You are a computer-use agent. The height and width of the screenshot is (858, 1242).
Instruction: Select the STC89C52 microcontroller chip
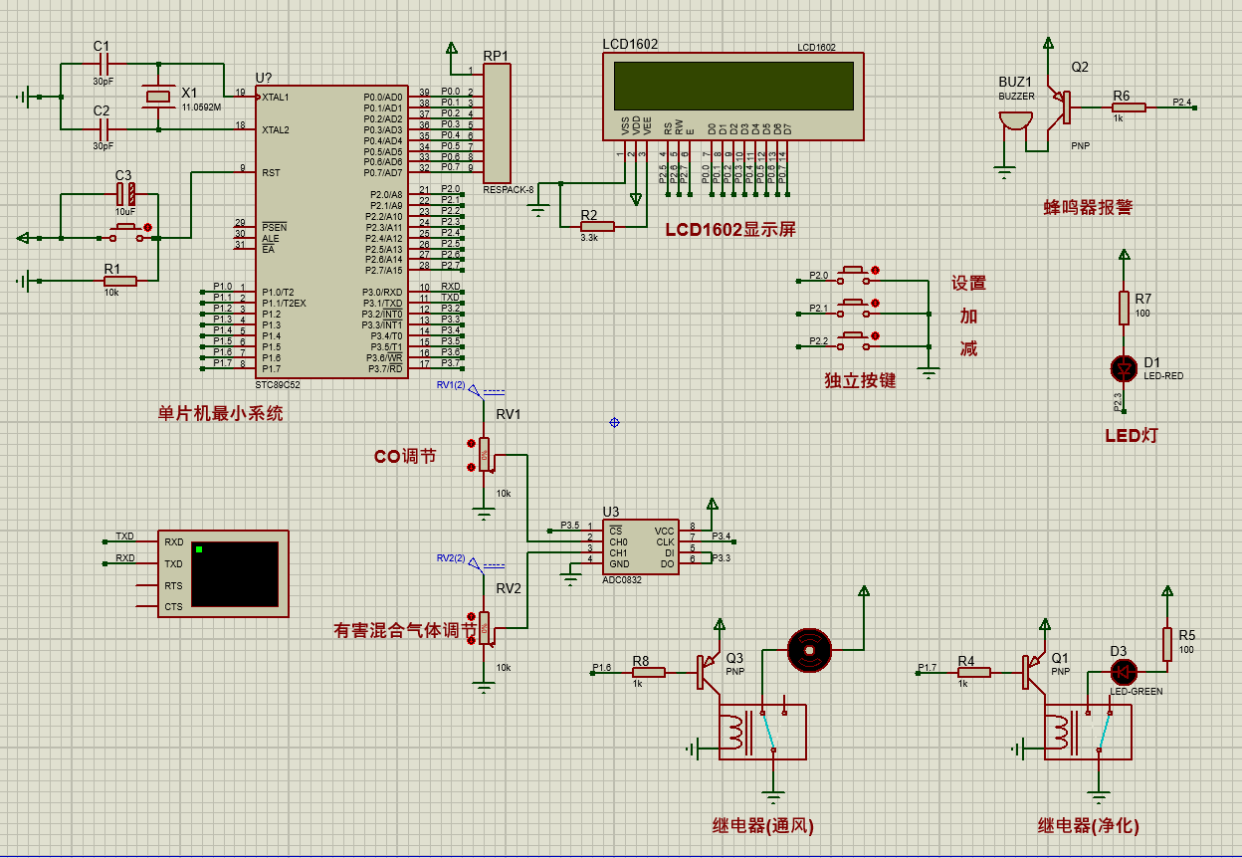click(x=331, y=231)
